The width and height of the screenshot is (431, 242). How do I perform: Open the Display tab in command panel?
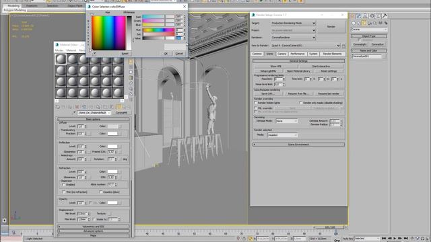378,16
